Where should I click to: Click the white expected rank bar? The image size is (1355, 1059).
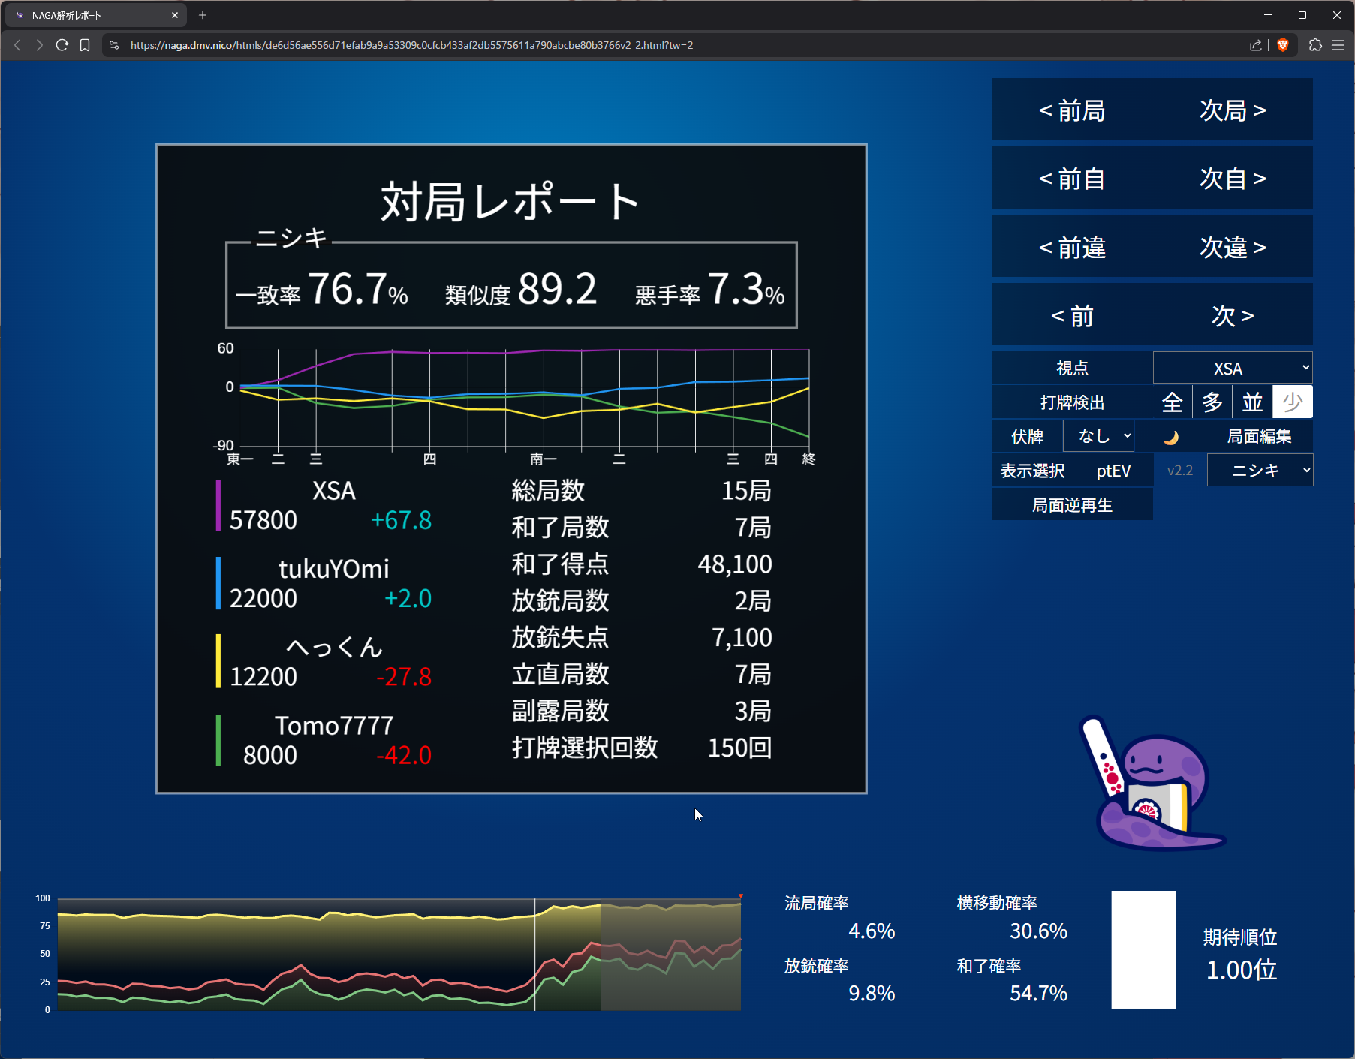coord(1143,949)
